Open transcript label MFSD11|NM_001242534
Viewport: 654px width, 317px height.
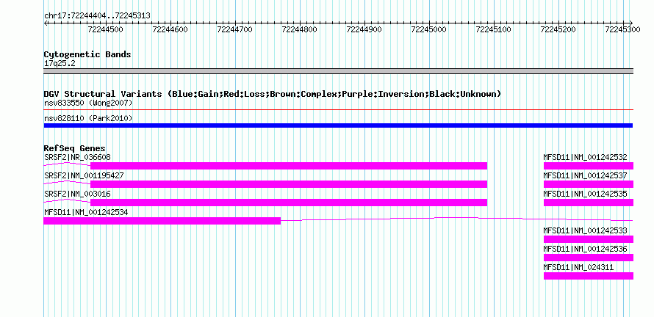86,213
